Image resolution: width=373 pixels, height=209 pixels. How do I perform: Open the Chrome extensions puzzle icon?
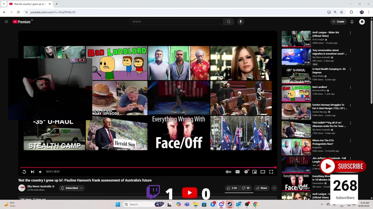[x=351, y=12]
